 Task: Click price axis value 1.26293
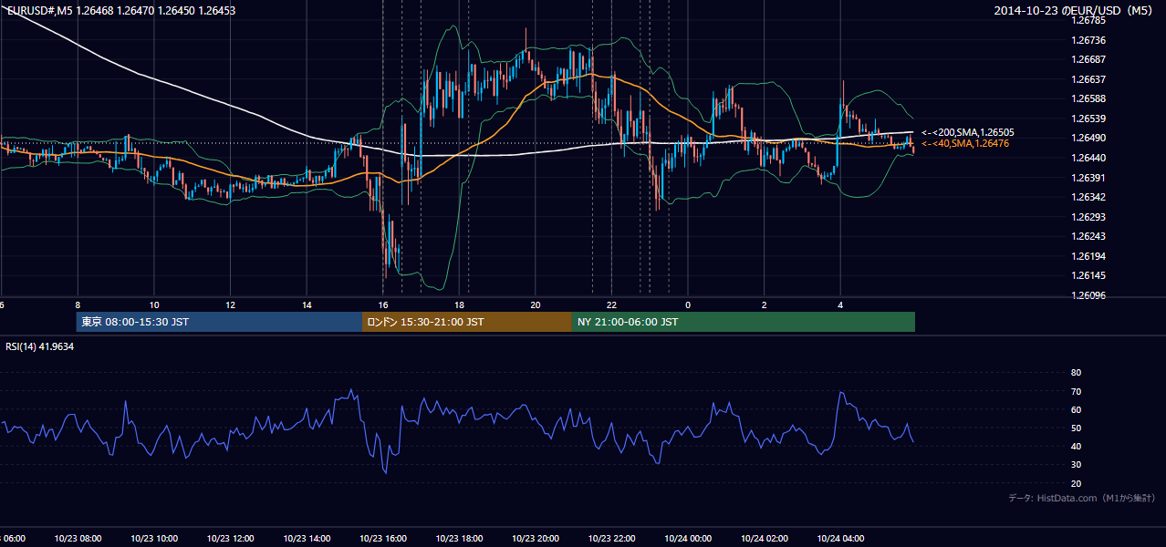pos(1088,217)
